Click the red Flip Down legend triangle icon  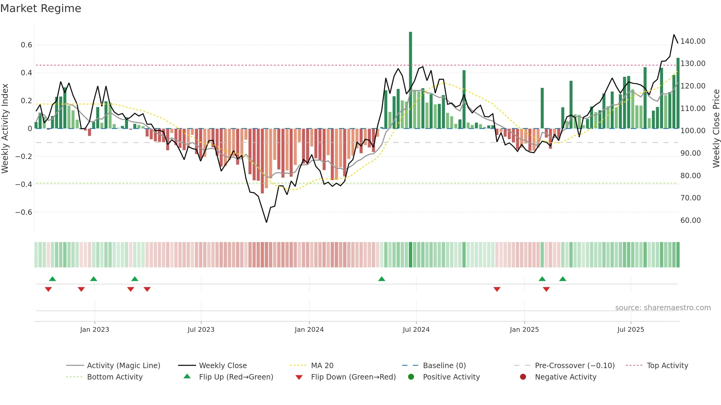[x=299, y=377]
